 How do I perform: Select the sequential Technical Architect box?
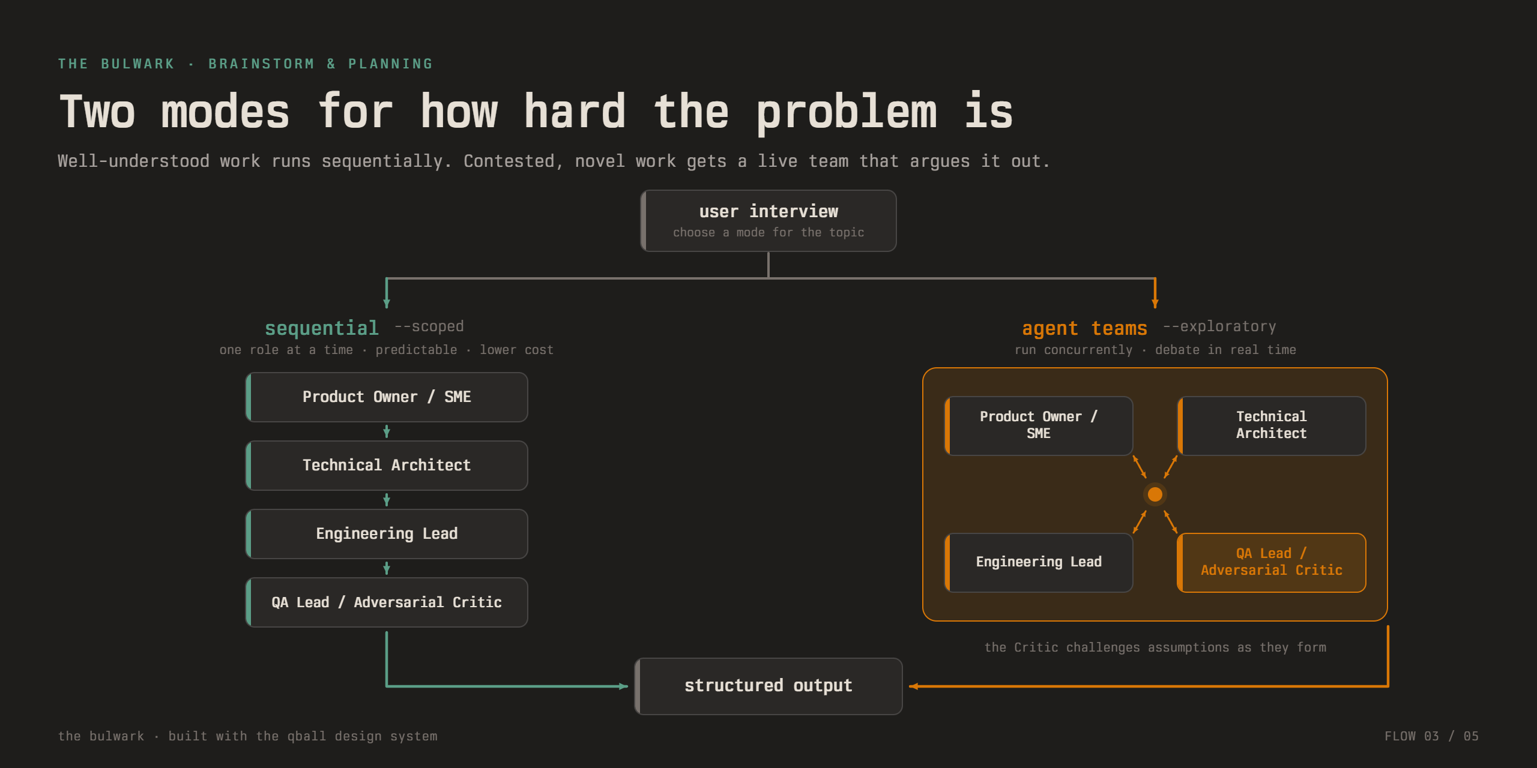tap(387, 466)
